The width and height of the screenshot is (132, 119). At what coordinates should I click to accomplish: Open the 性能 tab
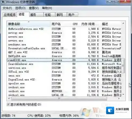[x=49, y=15]
